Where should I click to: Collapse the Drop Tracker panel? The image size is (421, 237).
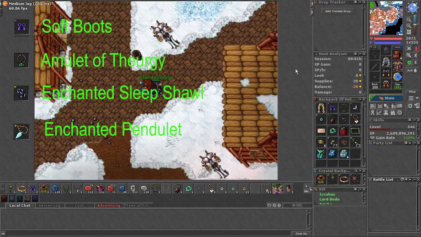[x=359, y=2]
